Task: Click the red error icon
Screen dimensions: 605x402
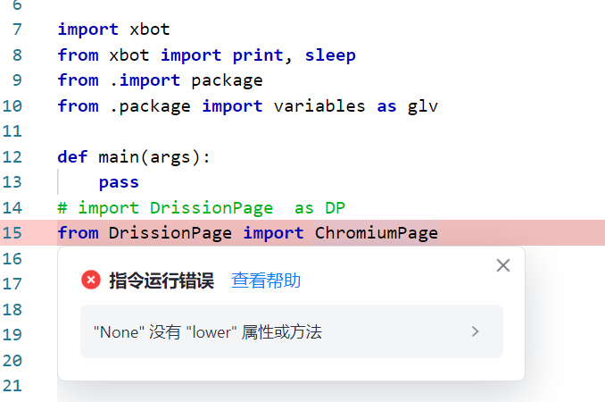Action: click(x=91, y=281)
